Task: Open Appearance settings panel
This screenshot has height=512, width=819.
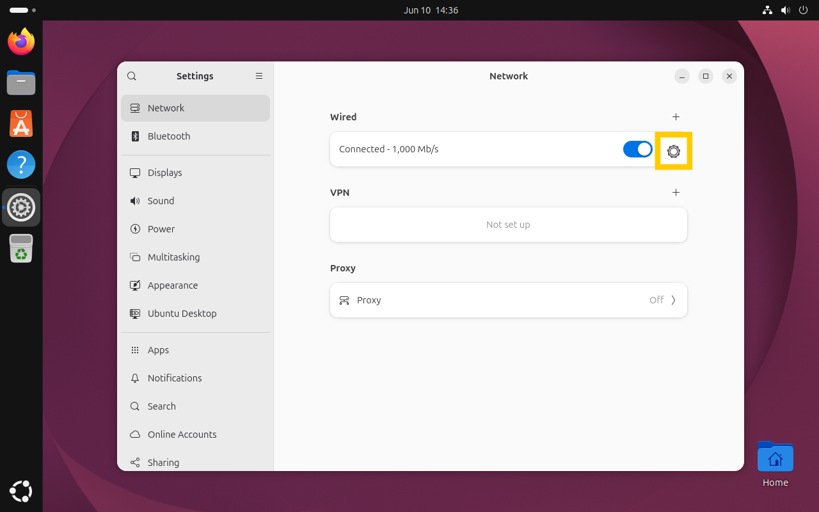Action: 195,285
